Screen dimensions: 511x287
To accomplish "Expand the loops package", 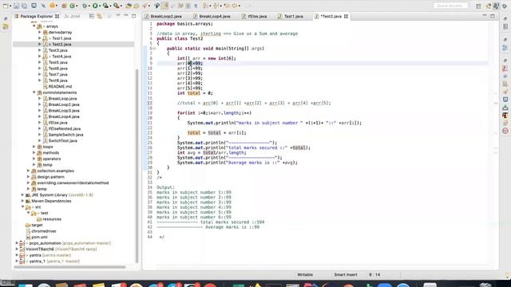I will tap(34, 147).
